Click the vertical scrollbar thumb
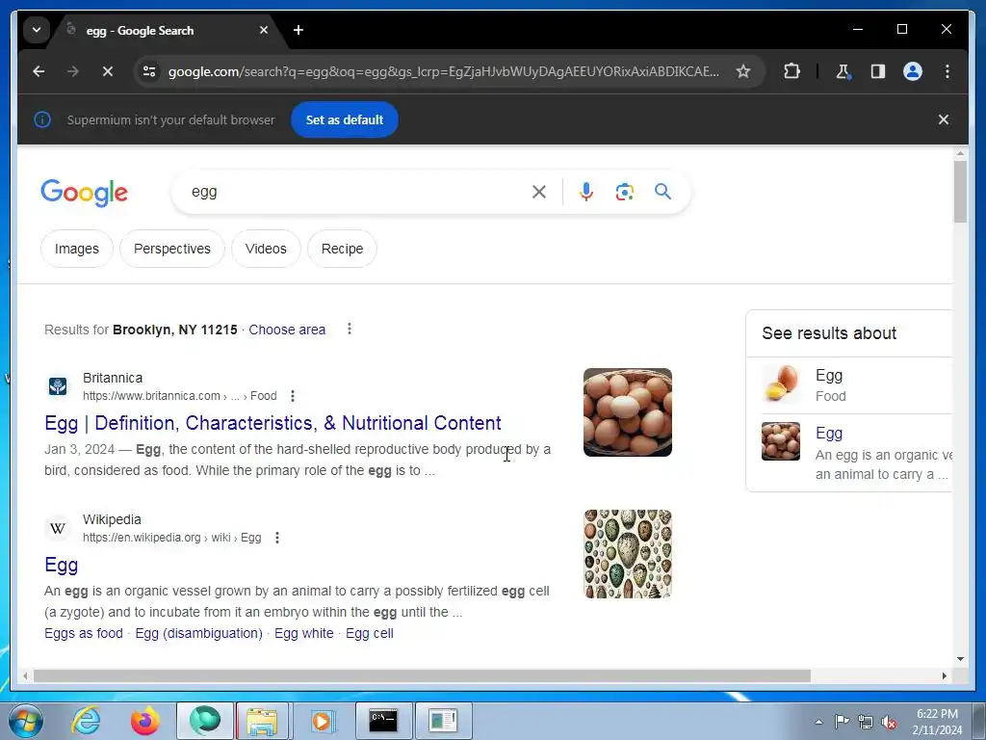Viewport: 986px width, 740px height. 960,192
